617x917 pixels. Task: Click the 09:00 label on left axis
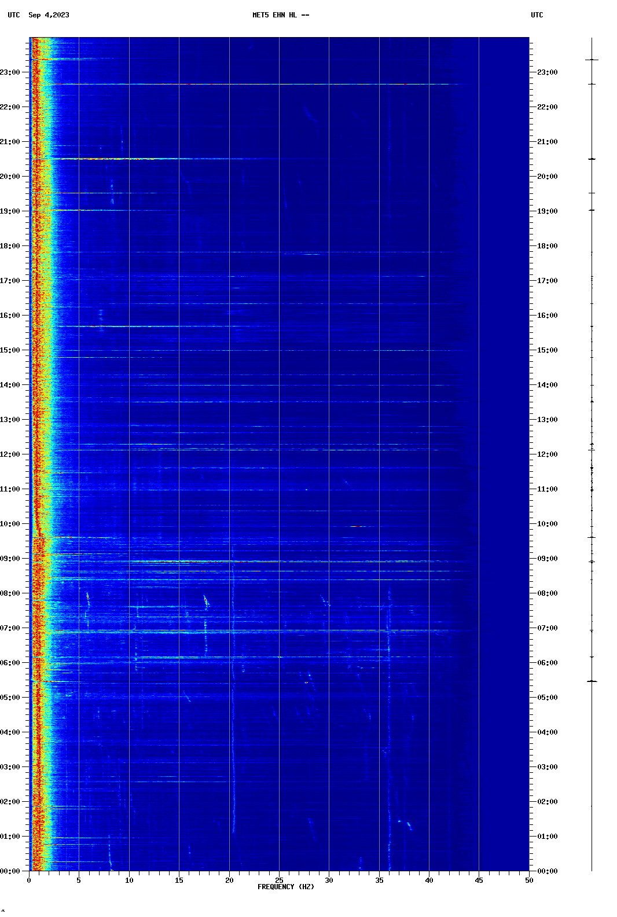(10, 559)
